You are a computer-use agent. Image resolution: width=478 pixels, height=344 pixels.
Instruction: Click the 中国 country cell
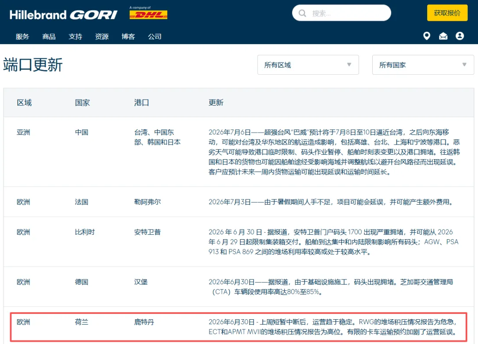click(82, 132)
